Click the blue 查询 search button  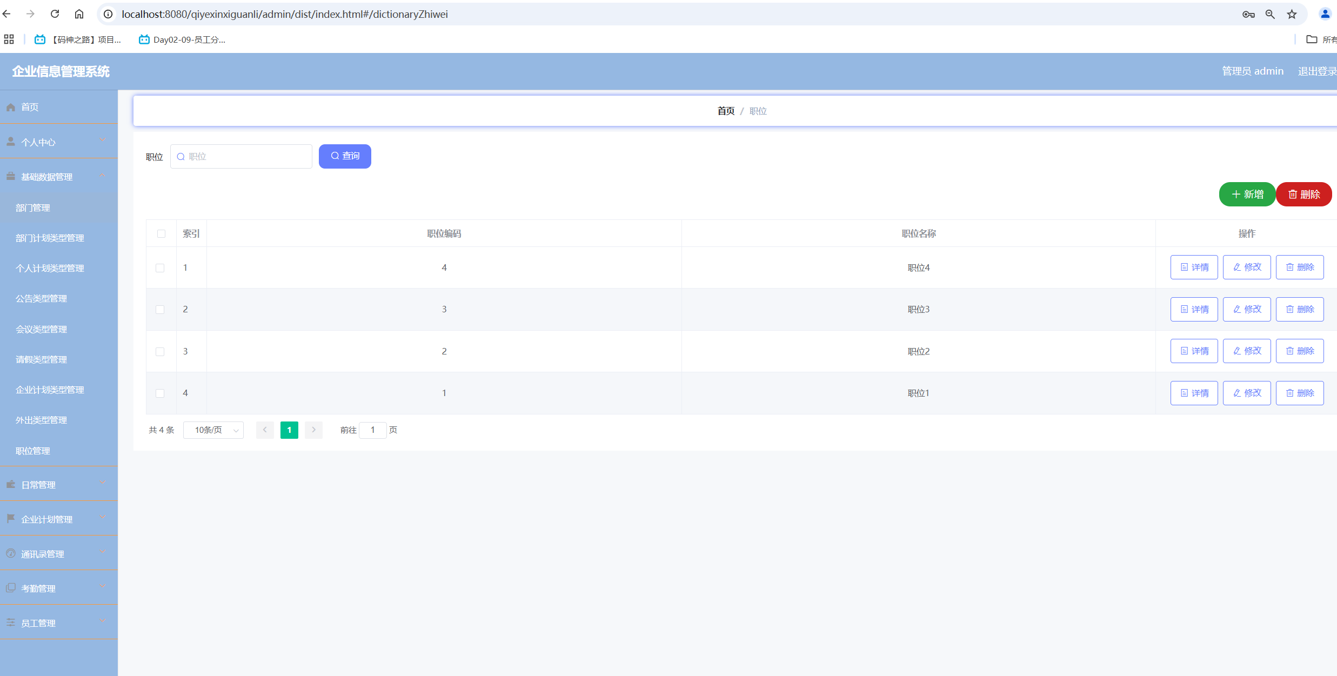[x=345, y=156]
